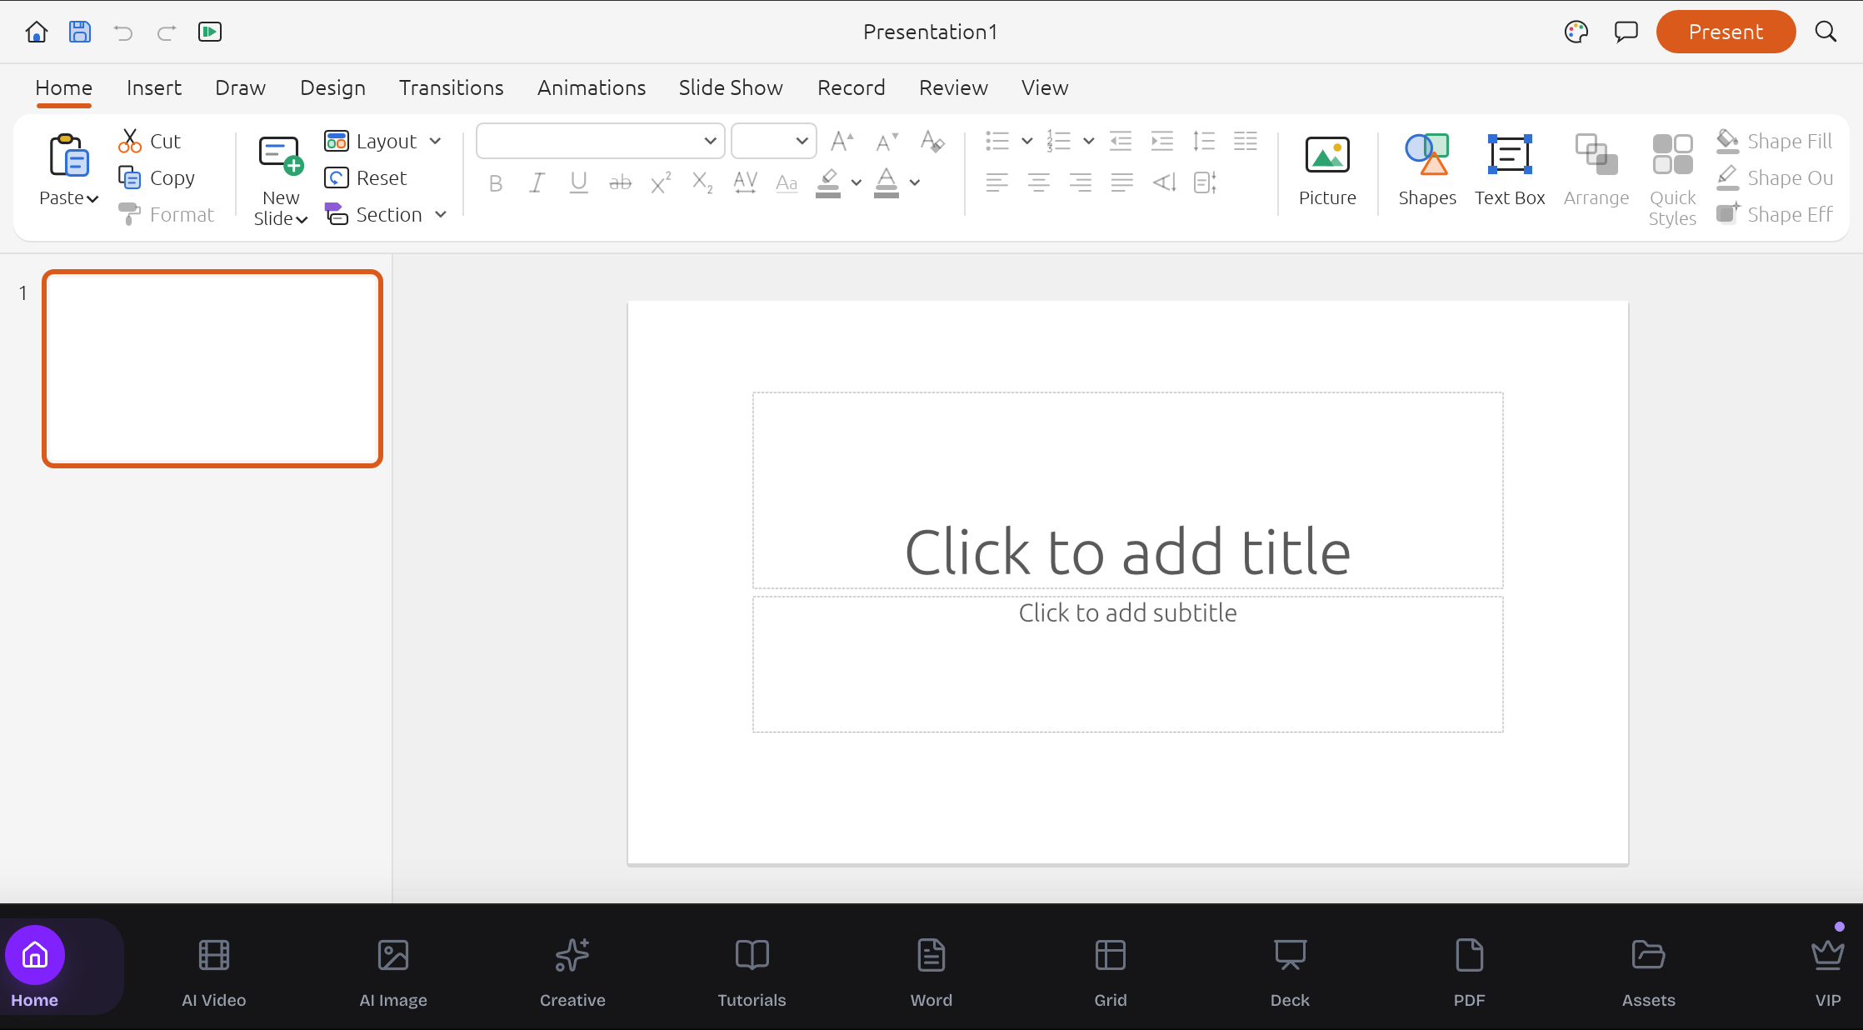The image size is (1863, 1030).
Task: Toggle bold formatting
Action: click(x=496, y=183)
